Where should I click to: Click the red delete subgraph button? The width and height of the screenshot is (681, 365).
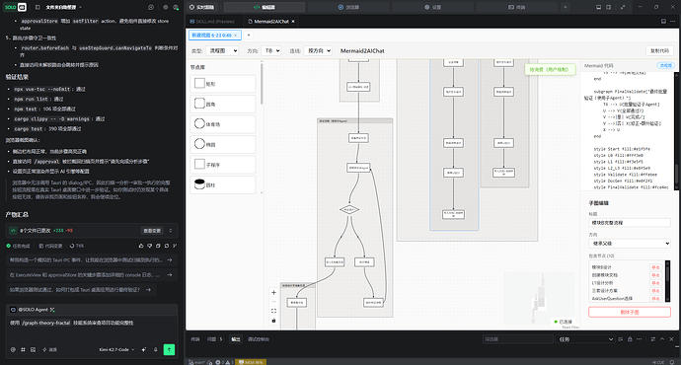630,312
